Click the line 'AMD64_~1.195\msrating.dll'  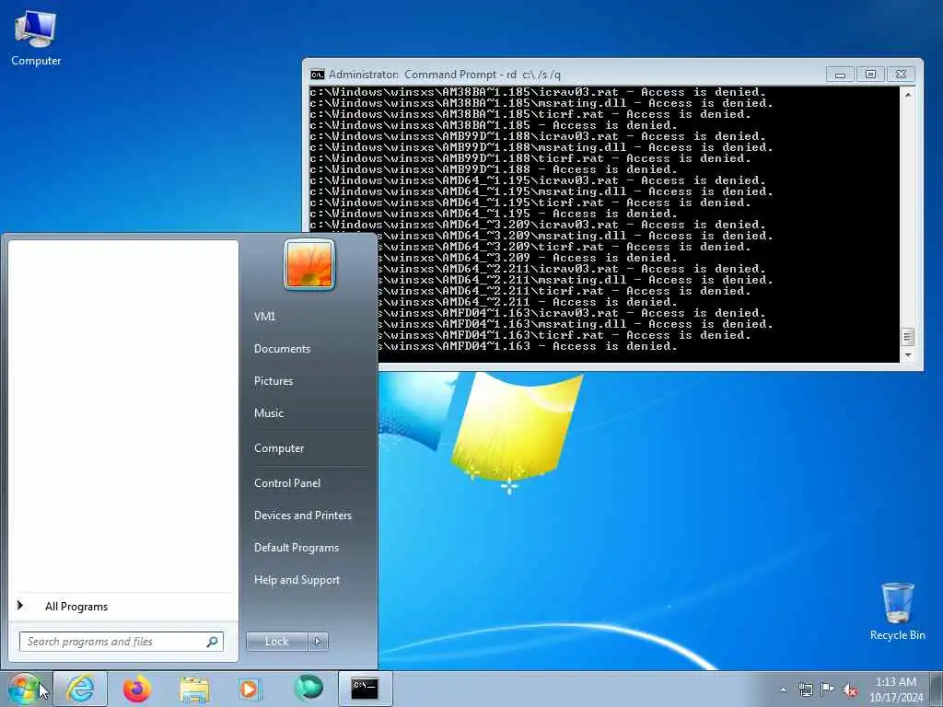tap(541, 191)
